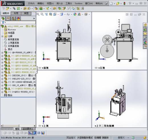Select the 运动算例1 motion study tab
This screenshot has width=148, height=140.
(x=28, y=129)
